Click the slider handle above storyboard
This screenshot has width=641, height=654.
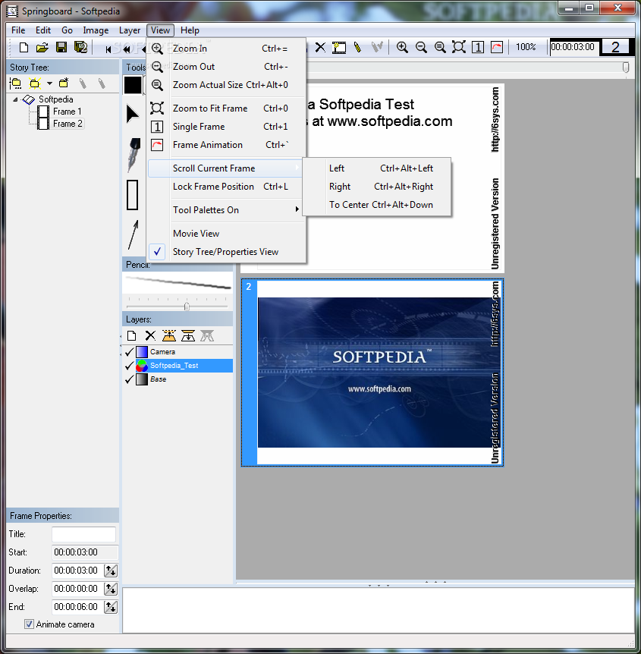click(x=626, y=68)
